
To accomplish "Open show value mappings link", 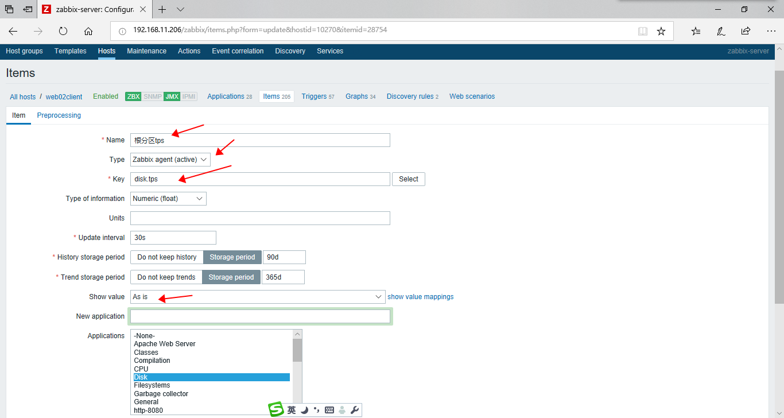I will (421, 297).
